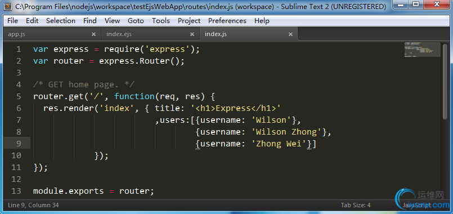Open the Edit menu

pyautogui.click(x=32, y=21)
